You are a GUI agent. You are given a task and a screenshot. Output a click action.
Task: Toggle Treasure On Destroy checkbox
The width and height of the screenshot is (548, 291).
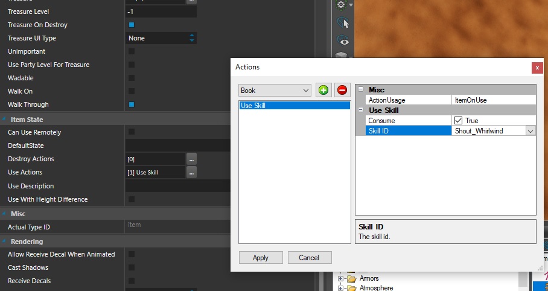(x=132, y=25)
